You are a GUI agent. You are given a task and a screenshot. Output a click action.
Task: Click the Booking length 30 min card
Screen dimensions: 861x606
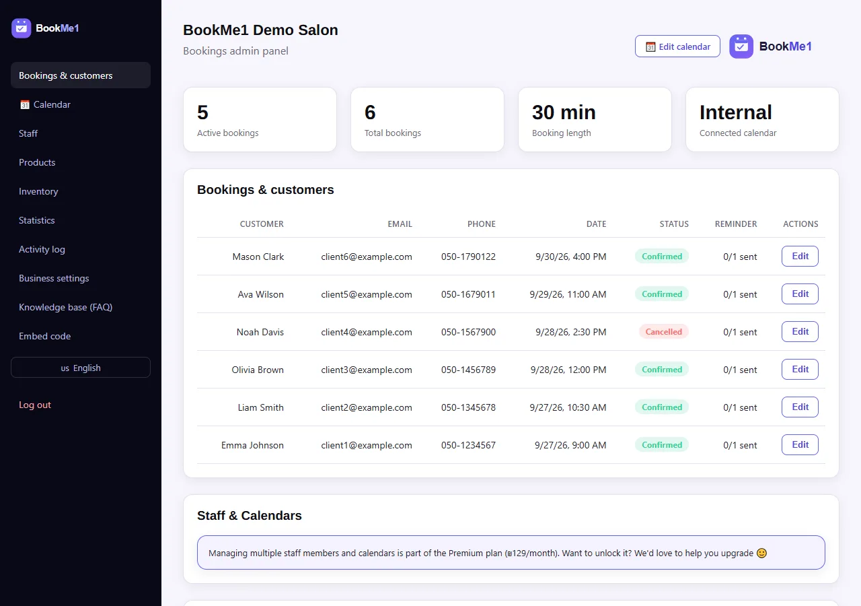coord(595,119)
